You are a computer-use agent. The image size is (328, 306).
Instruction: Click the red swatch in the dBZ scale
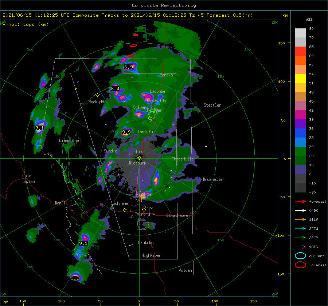[300, 51]
